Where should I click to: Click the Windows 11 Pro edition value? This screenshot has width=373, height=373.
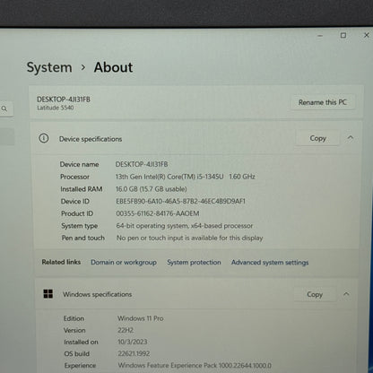(x=141, y=318)
